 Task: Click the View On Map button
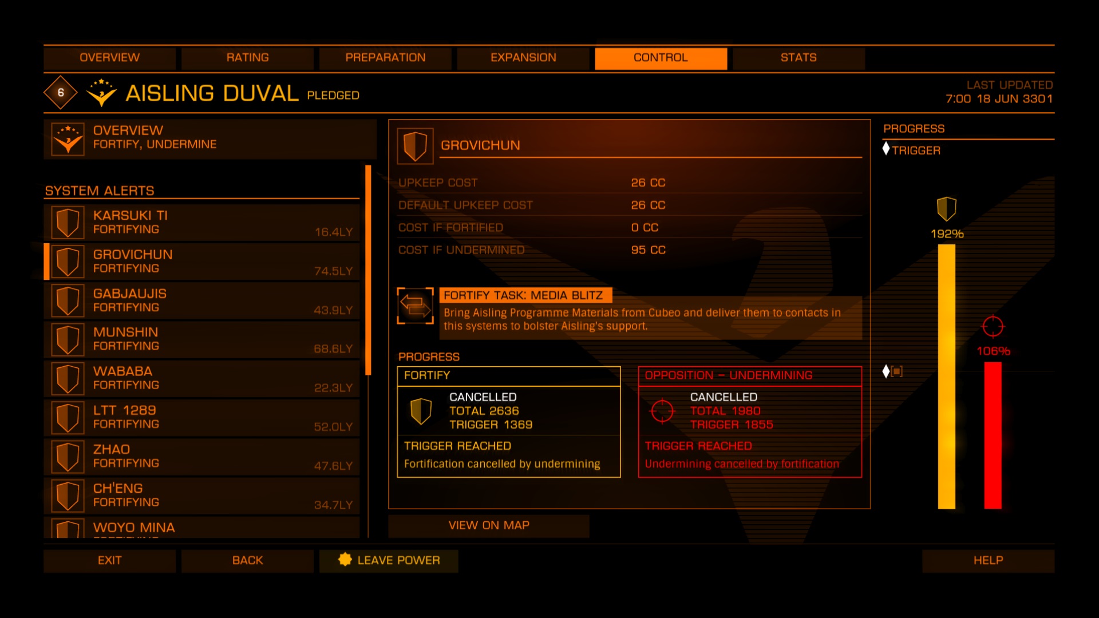(x=489, y=525)
